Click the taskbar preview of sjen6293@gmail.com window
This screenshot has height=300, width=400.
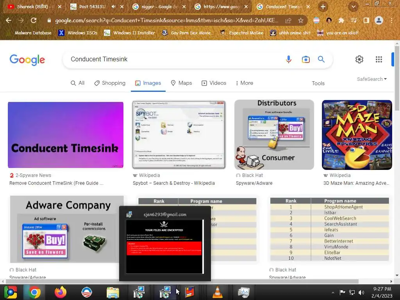pyautogui.click(x=165, y=244)
